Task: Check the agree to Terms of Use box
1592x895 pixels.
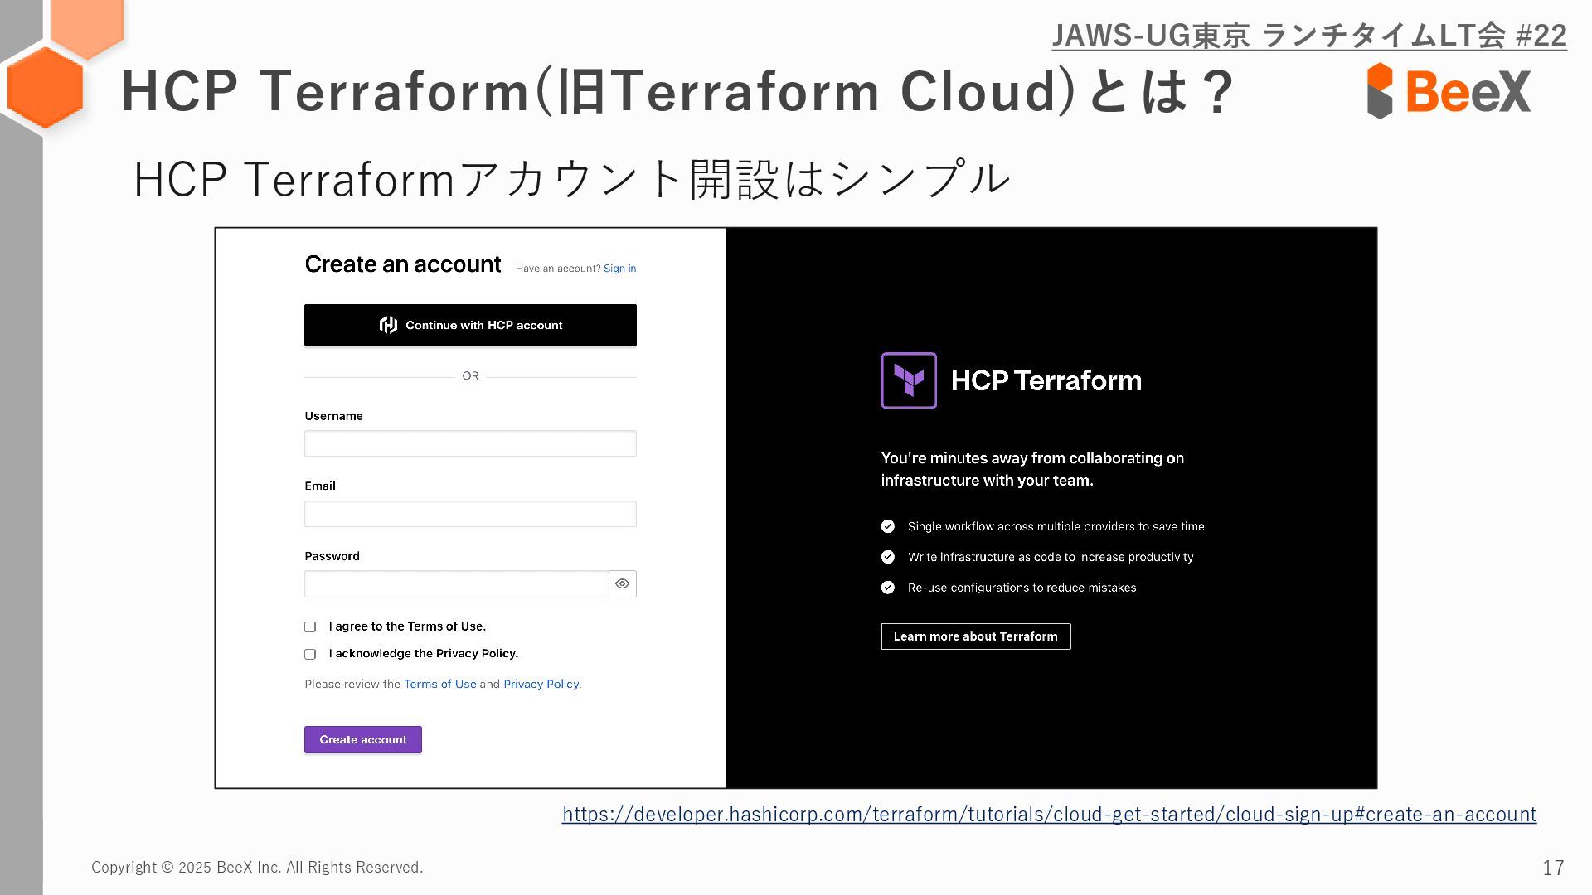Action: 310,627
